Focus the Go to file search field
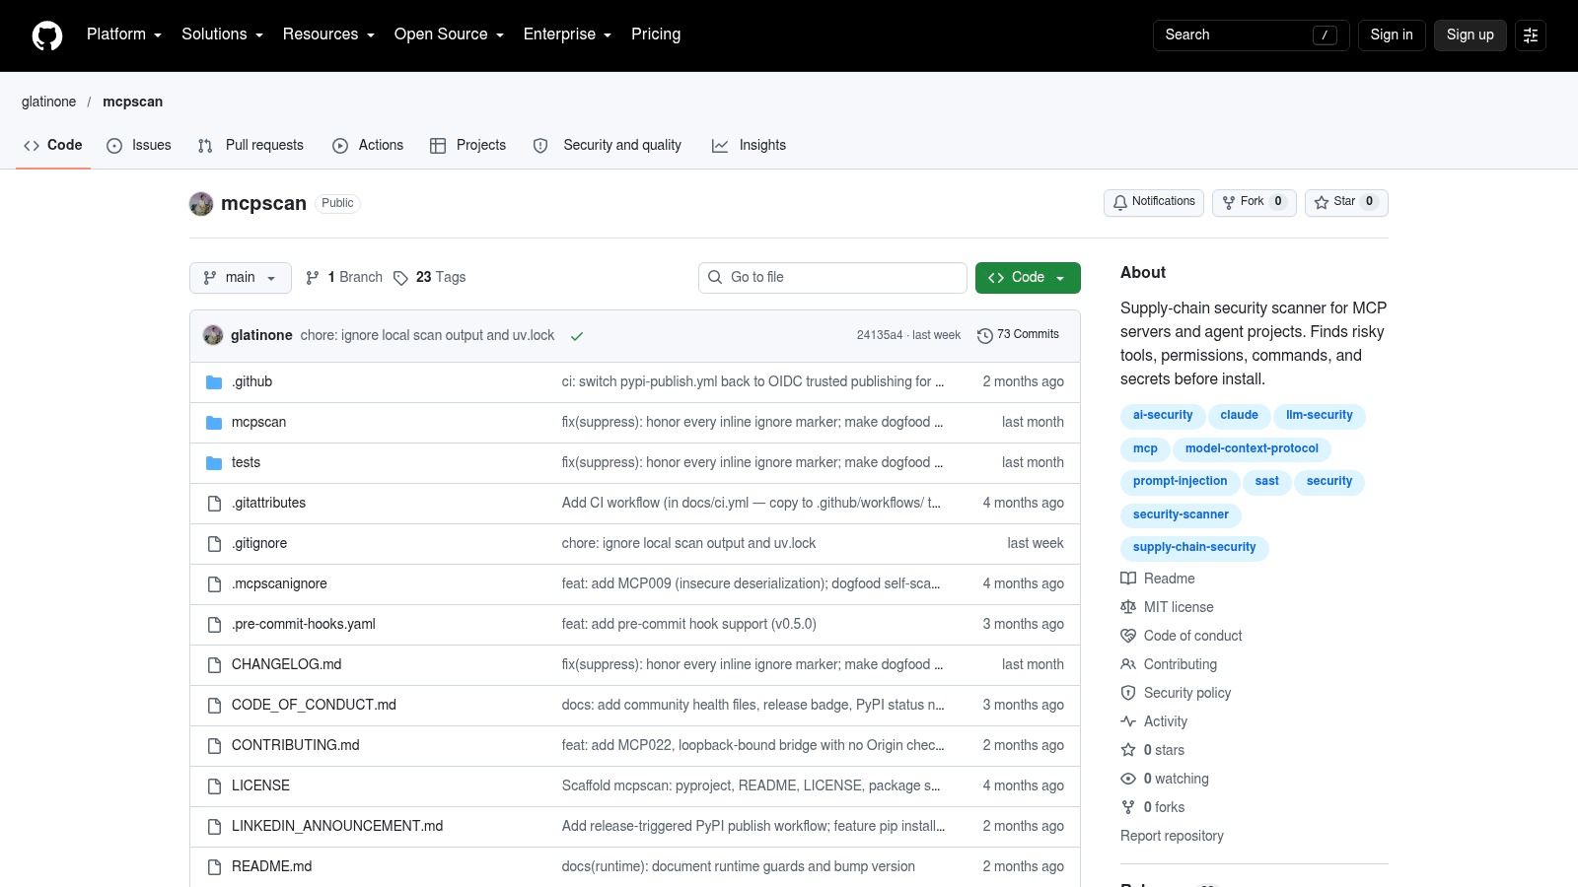This screenshot has width=1578, height=887. pyautogui.click(x=832, y=278)
